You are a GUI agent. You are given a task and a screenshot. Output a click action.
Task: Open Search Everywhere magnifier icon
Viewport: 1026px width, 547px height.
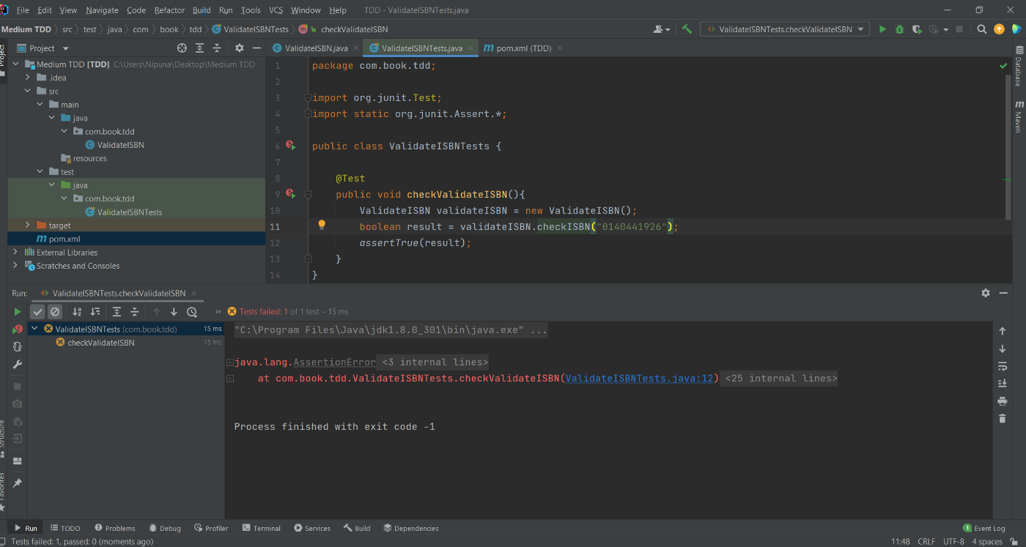click(982, 29)
